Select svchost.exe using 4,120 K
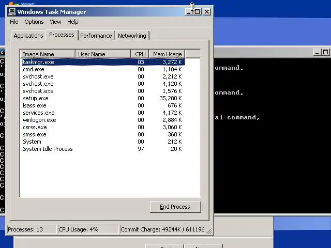Viewport: 331px width, 248px height. [103, 84]
